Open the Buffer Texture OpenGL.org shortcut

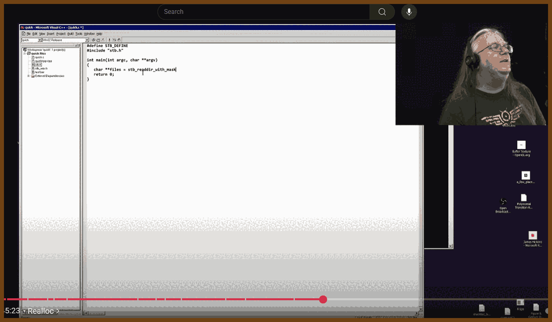tap(521, 145)
